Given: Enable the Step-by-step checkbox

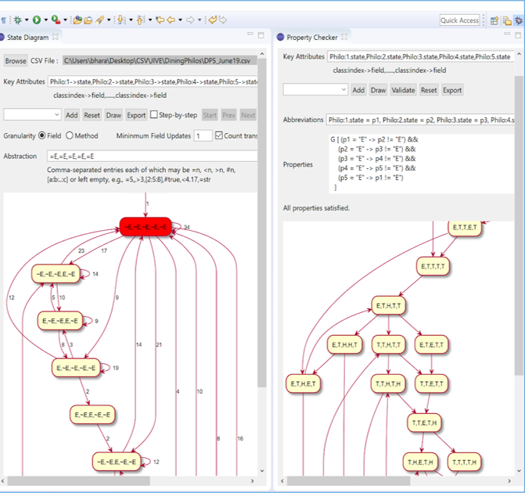Looking at the screenshot, I should pyautogui.click(x=154, y=115).
